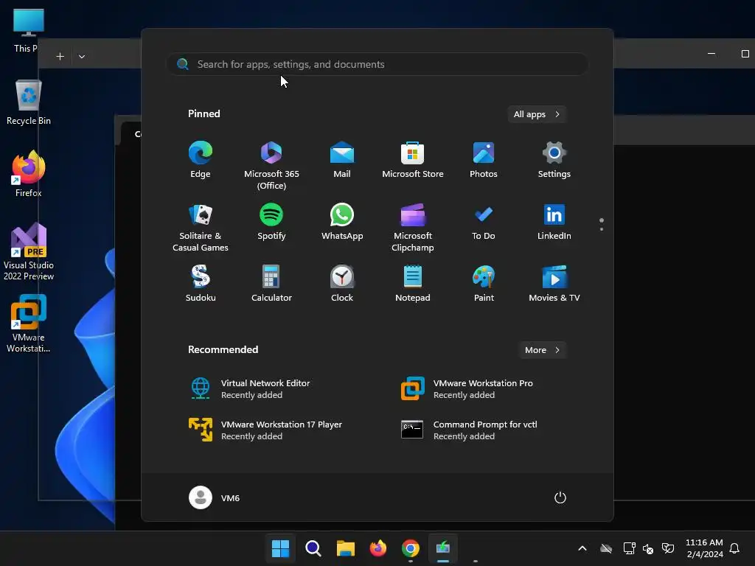
Task: Launch the Photos app
Action: point(484,160)
